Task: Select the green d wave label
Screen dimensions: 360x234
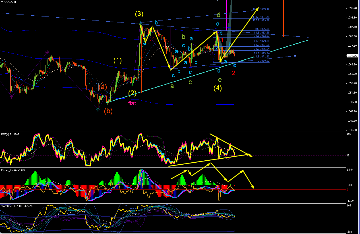Action: pos(218,15)
